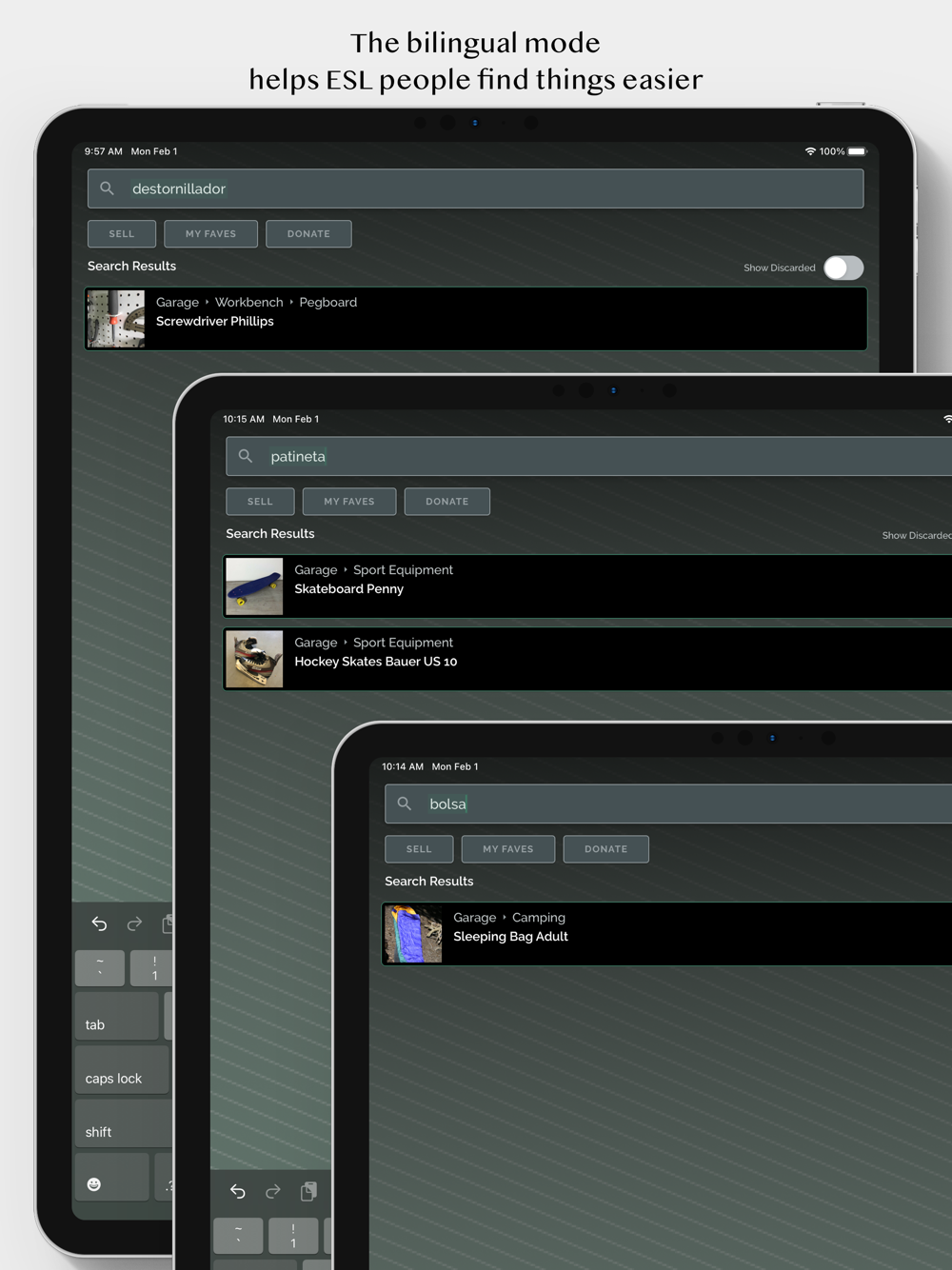This screenshot has height=1270, width=952.
Task: Click Workbench in the breadcrumb path
Action: click(x=249, y=303)
